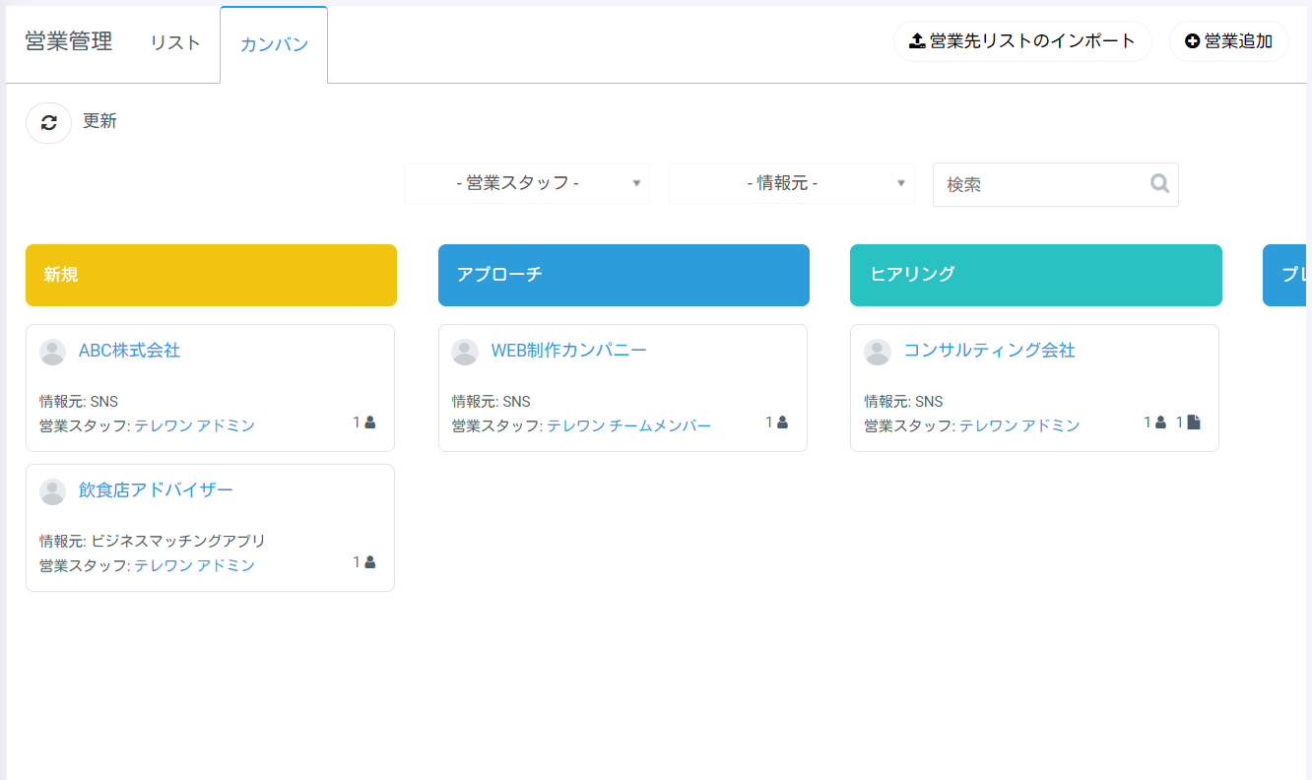Select the カンバン tab

(x=274, y=44)
